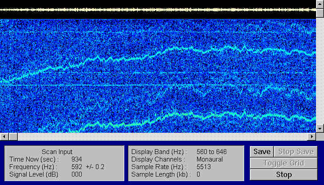Click the Sample Rate value 5513

(204, 167)
